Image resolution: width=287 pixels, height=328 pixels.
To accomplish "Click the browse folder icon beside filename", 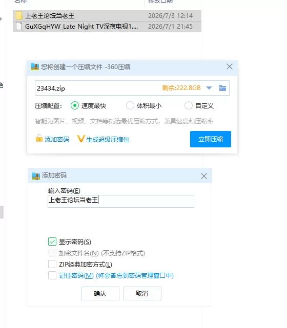I will 222,88.
